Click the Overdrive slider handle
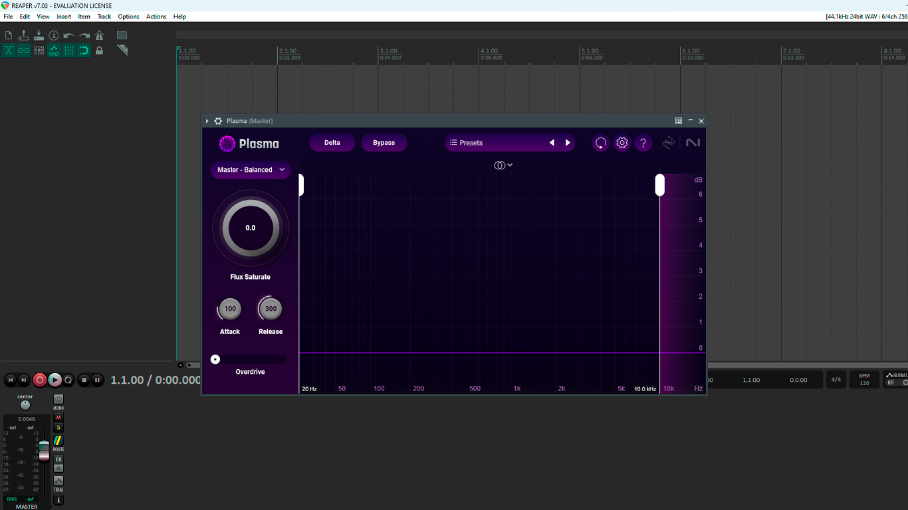This screenshot has width=908, height=510. (x=215, y=359)
